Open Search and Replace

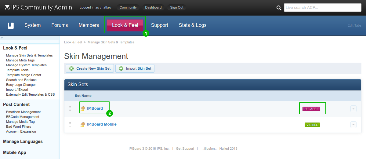pyautogui.click(x=21, y=80)
